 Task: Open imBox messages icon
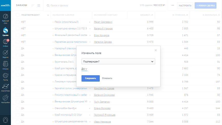coord(5,43)
